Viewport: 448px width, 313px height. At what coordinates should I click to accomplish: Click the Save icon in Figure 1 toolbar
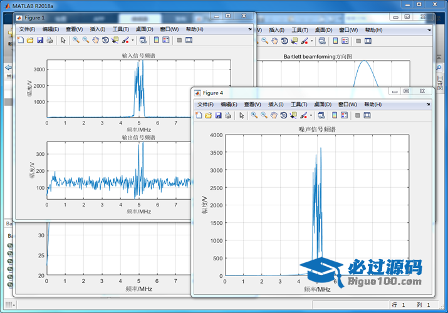pyautogui.click(x=40, y=40)
